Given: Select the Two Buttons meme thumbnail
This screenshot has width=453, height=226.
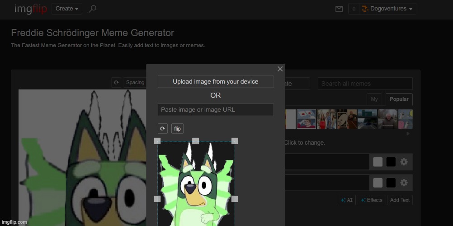Looking at the screenshot, I should [307, 119].
